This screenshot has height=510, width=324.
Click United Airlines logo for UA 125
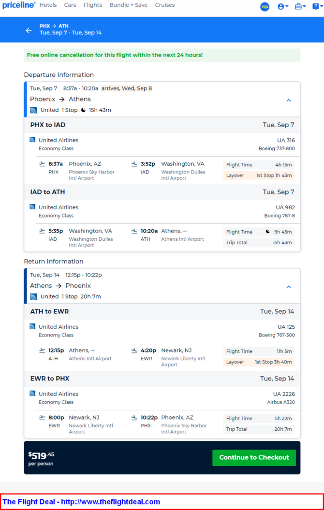point(32,326)
